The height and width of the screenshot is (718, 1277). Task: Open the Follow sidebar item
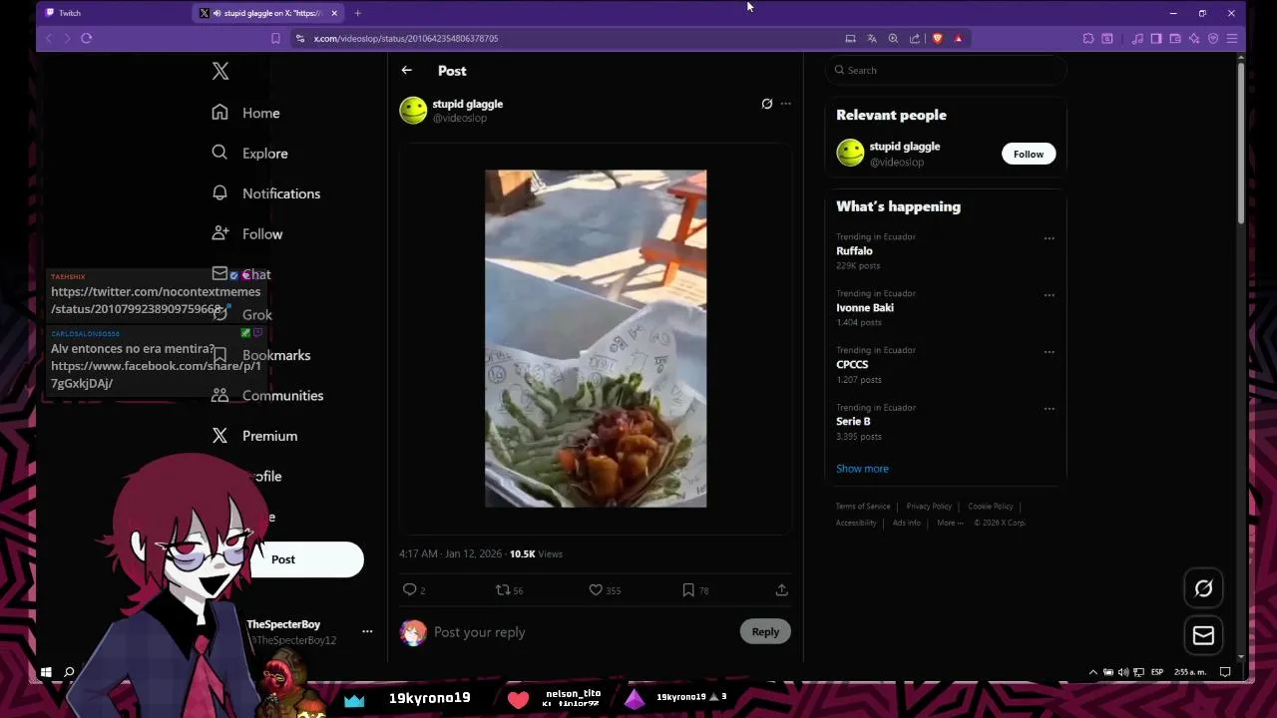(x=262, y=234)
